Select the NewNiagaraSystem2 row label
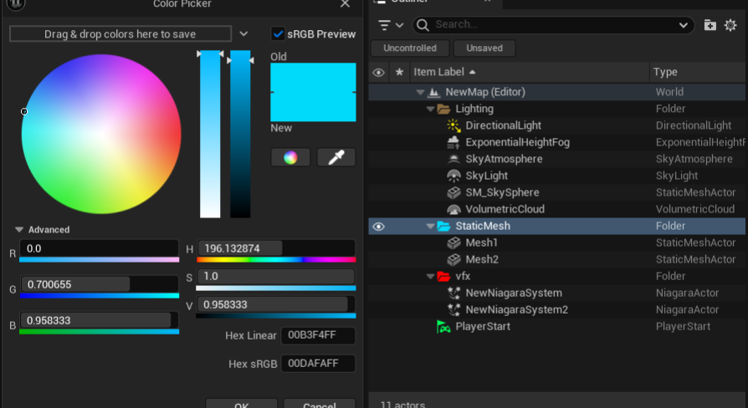Image resolution: width=748 pixels, height=408 pixels. [x=516, y=310]
